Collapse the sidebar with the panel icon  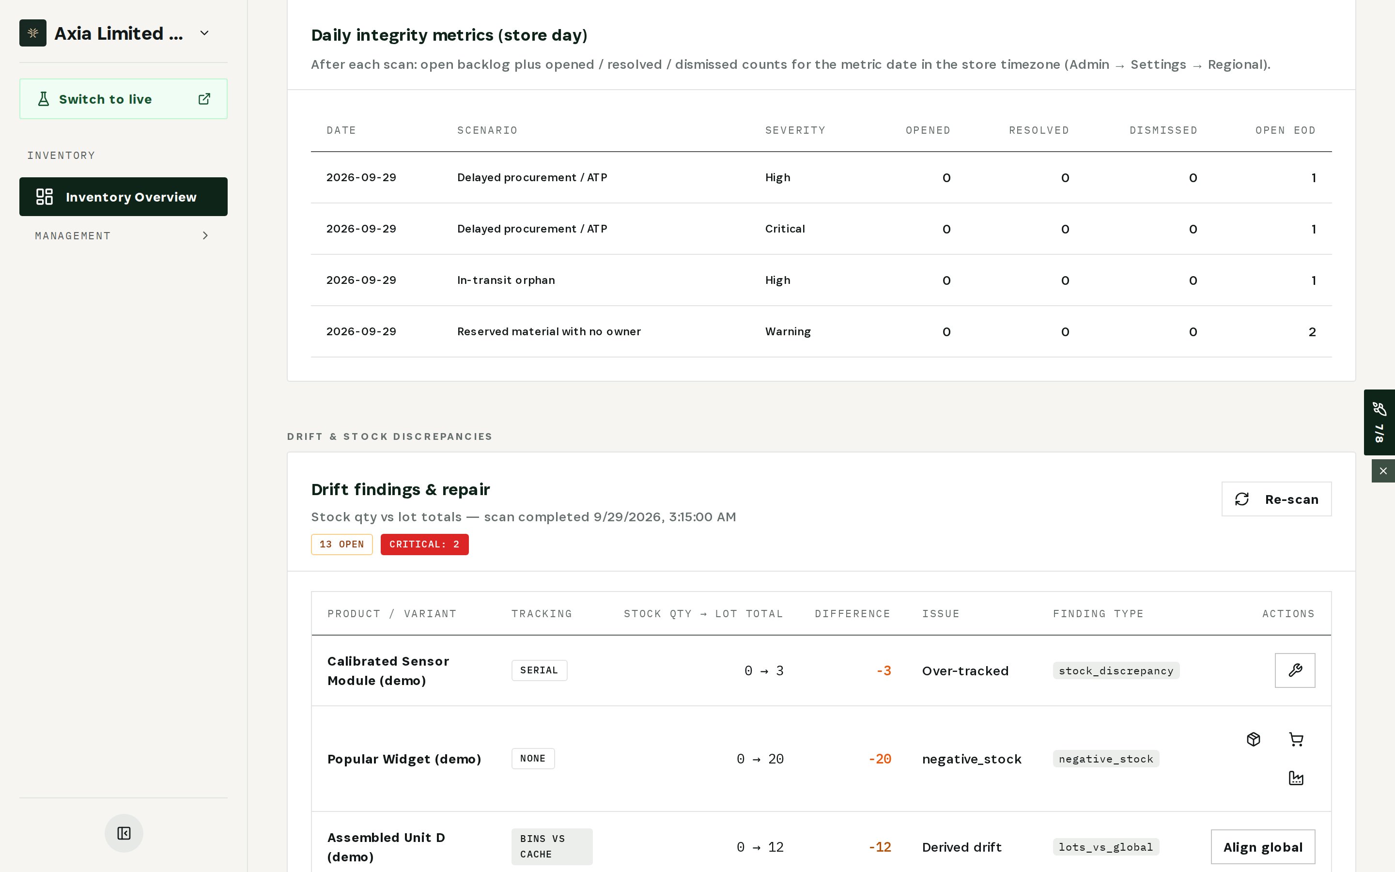click(x=124, y=833)
